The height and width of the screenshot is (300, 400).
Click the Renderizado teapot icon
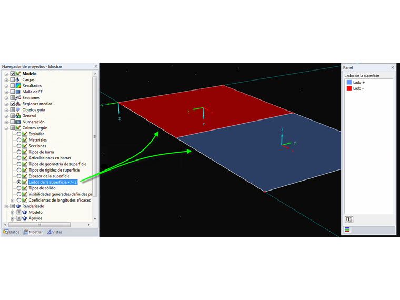(18, 206)
